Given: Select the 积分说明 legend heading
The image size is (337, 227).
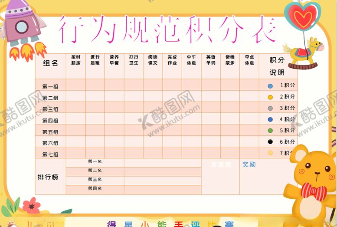Looking at the screenshot, I should click(277, 66).
